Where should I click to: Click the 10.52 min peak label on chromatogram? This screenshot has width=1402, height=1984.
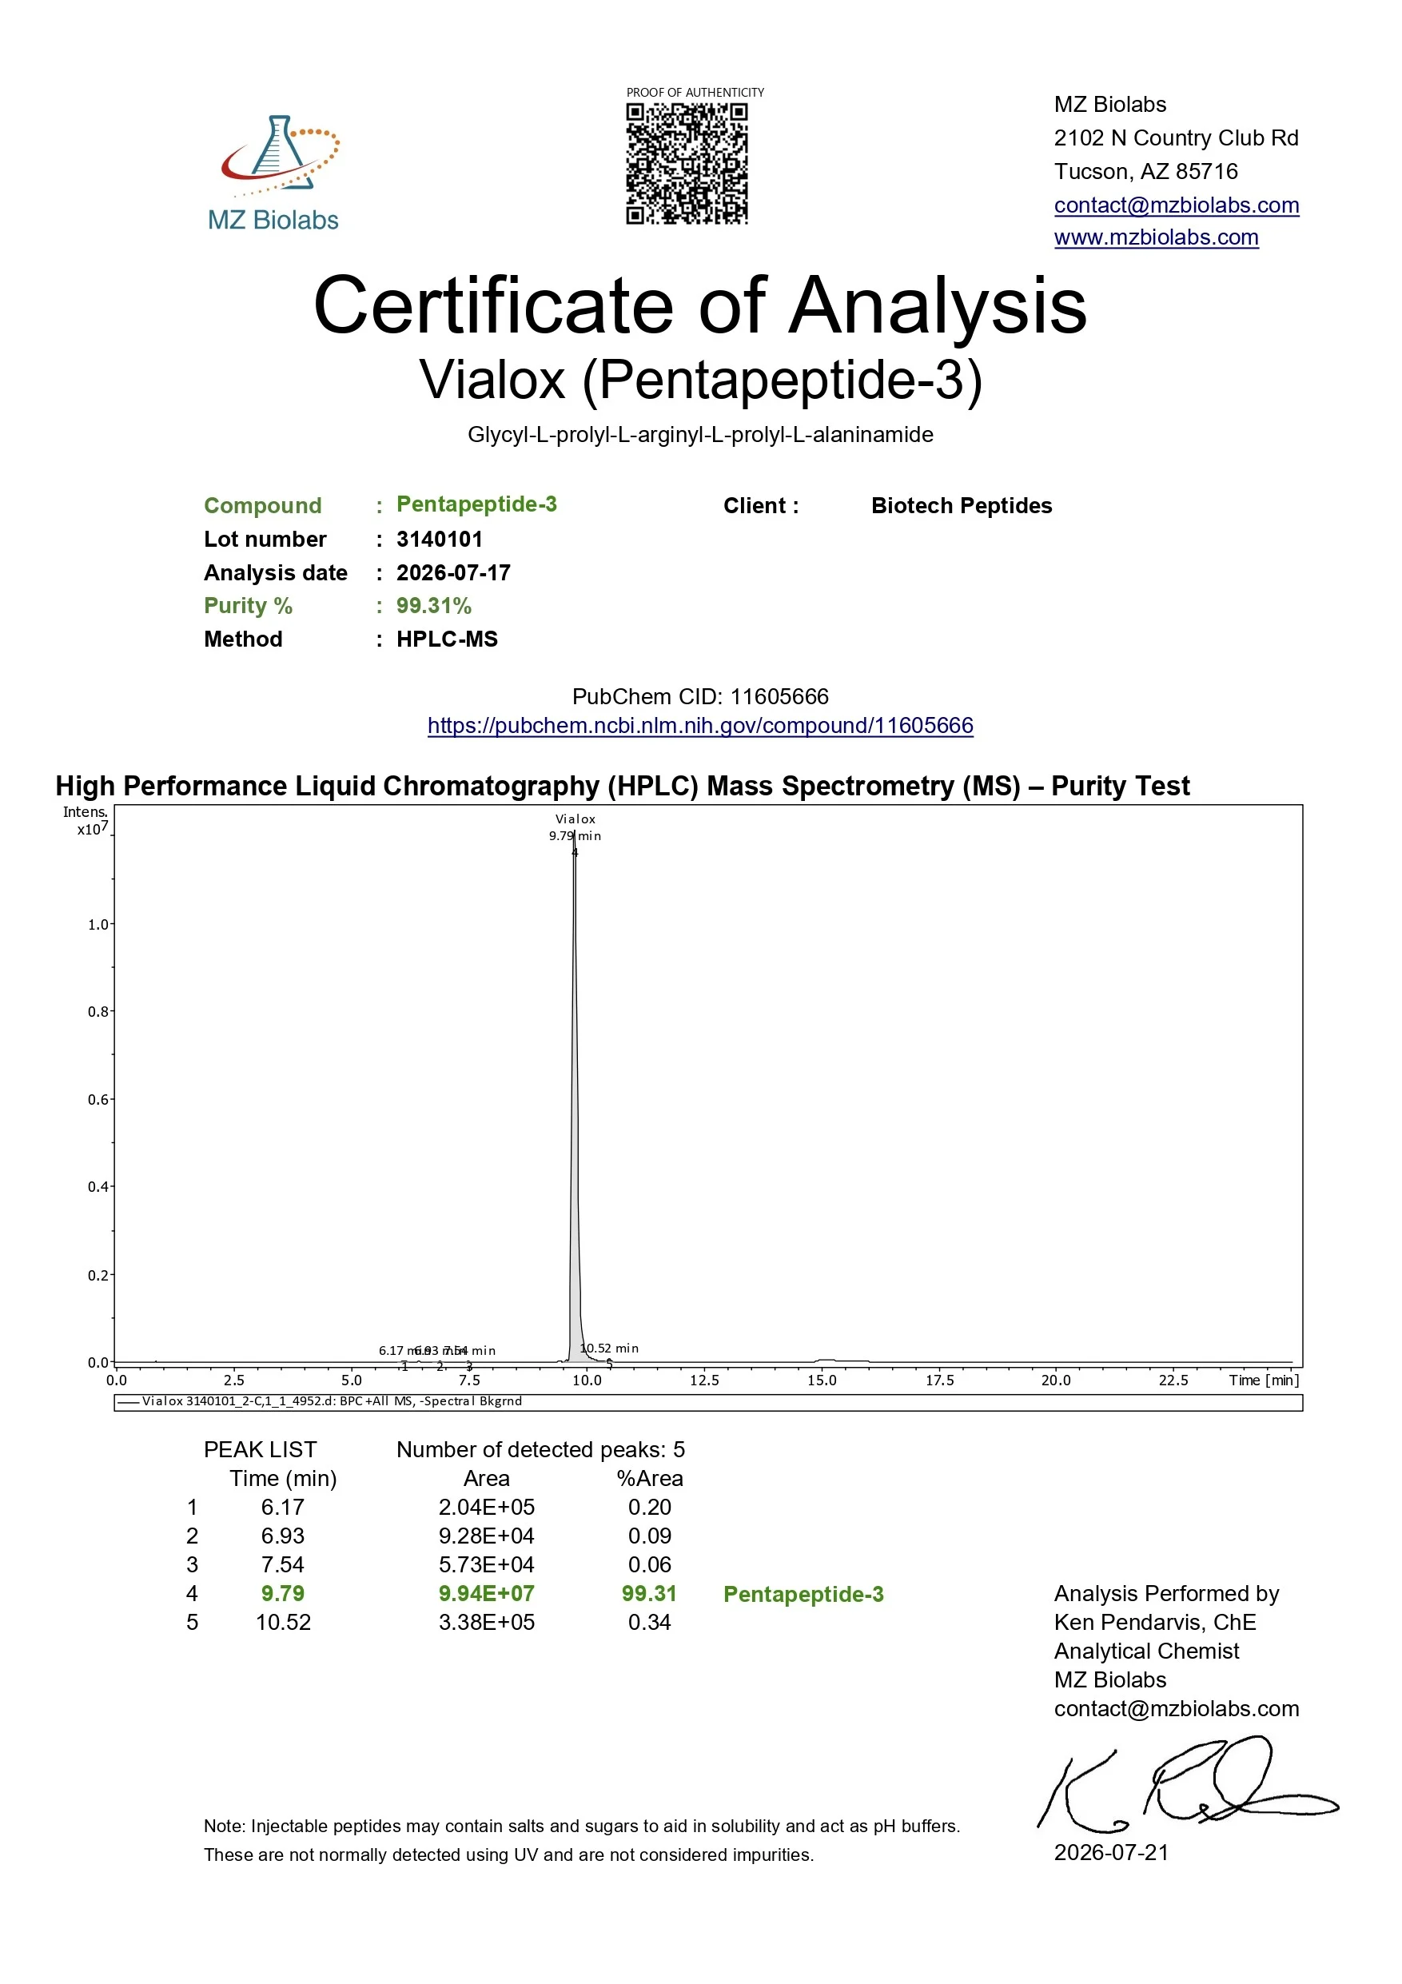(610, 1348)
